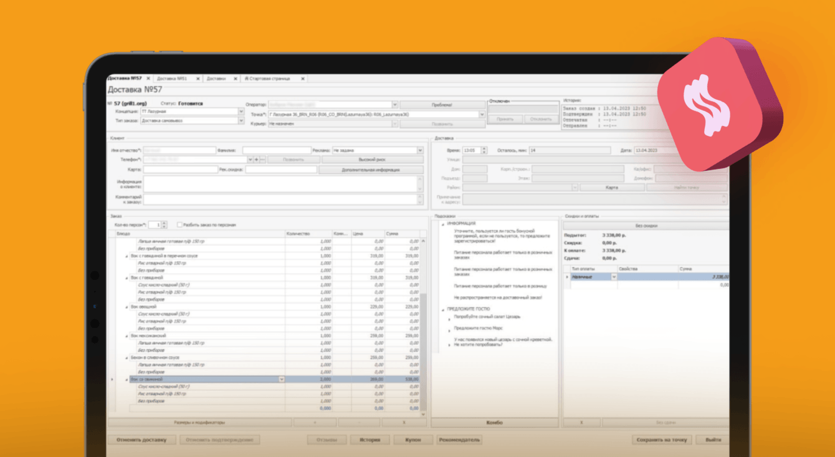835x457 pixels.
Task: Click the X remove-item button below order table
Action: [x=404, y=422]
